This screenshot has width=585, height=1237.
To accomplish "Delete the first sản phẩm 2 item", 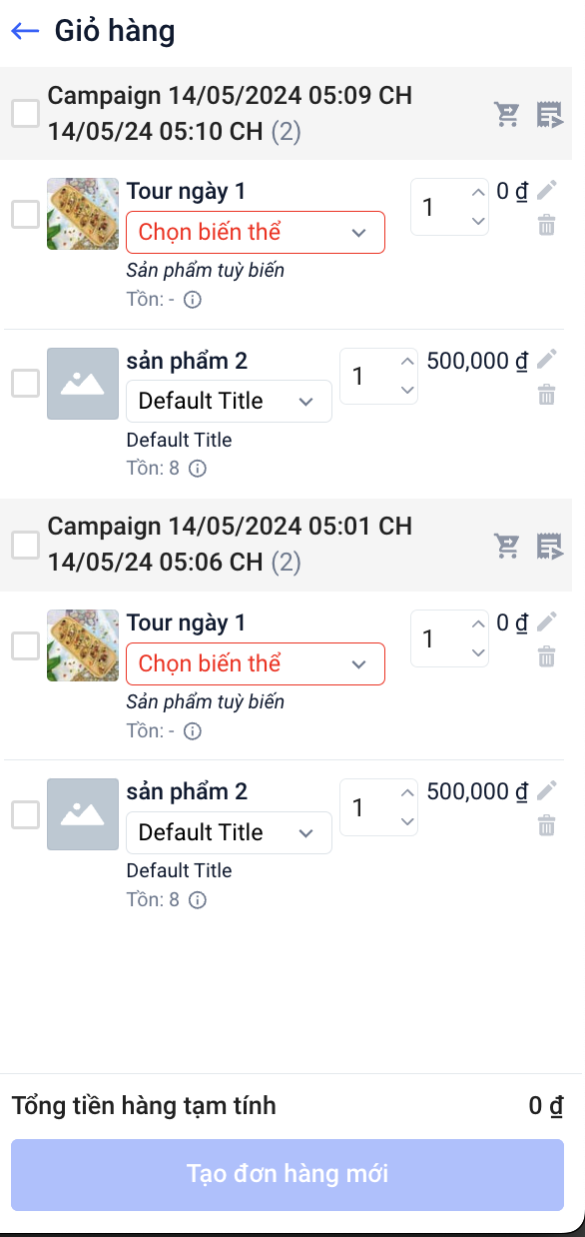I will 546,395.
